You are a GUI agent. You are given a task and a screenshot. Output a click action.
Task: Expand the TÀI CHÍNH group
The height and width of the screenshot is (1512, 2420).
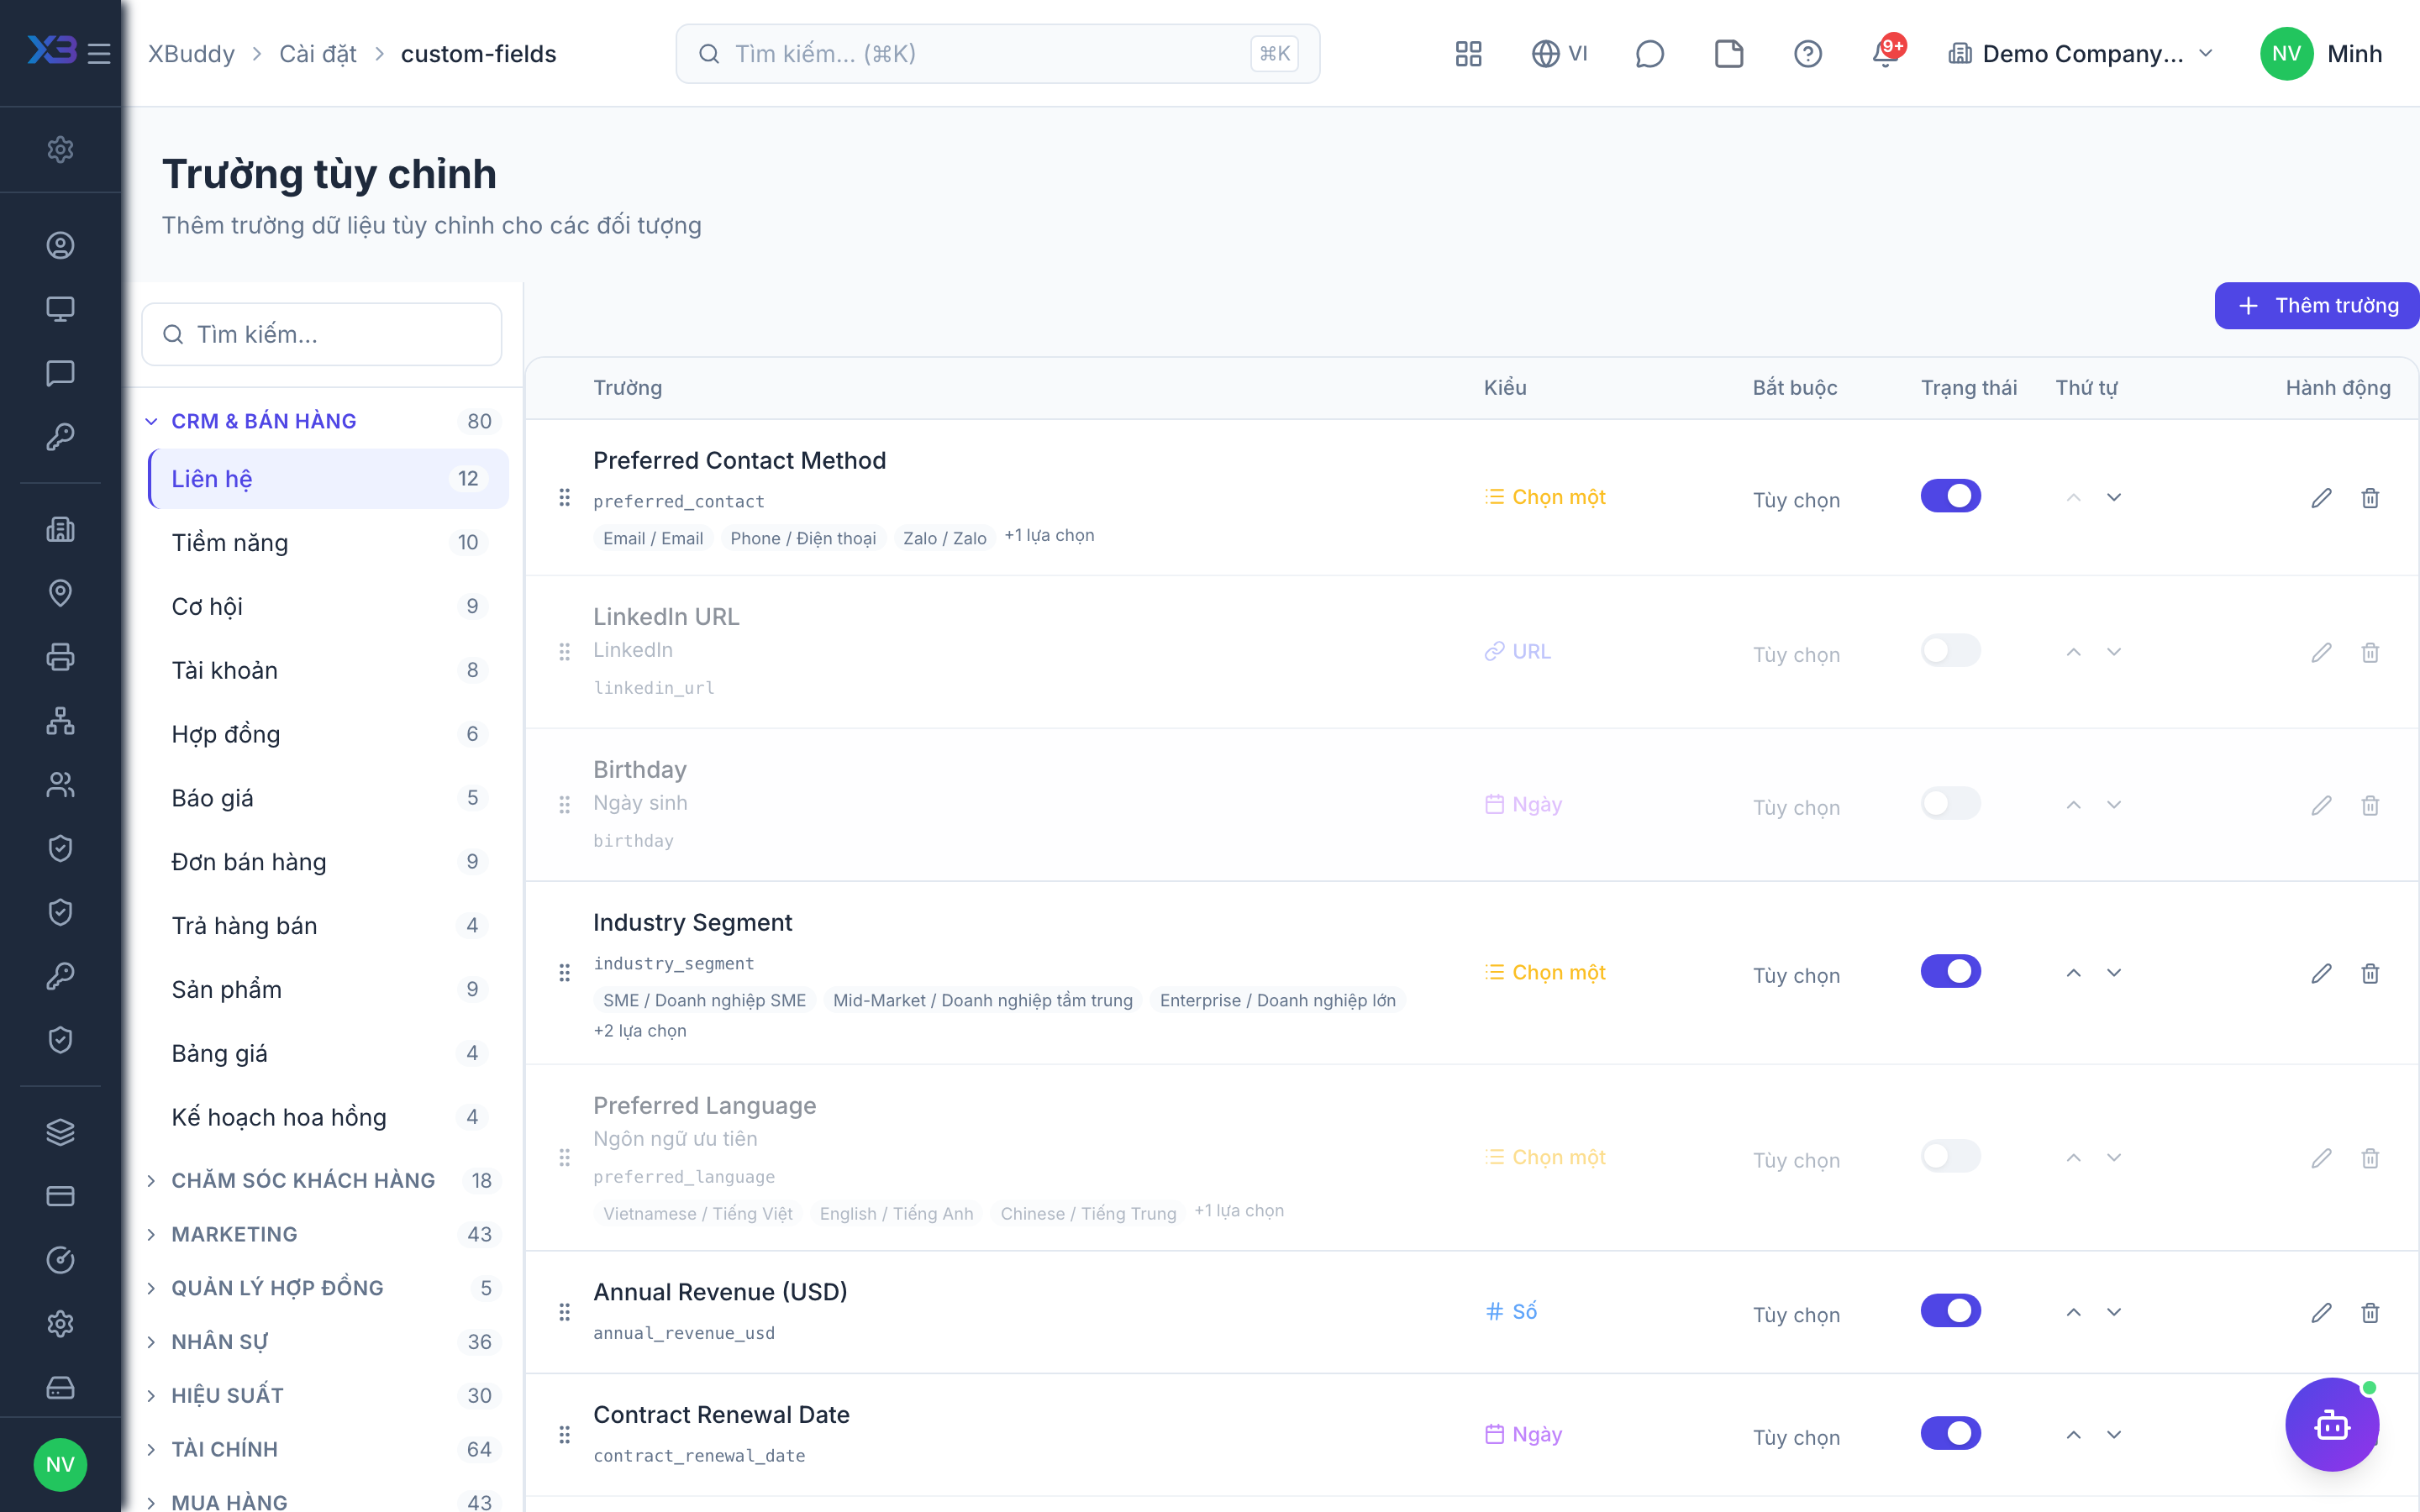tap(322, 1449)
